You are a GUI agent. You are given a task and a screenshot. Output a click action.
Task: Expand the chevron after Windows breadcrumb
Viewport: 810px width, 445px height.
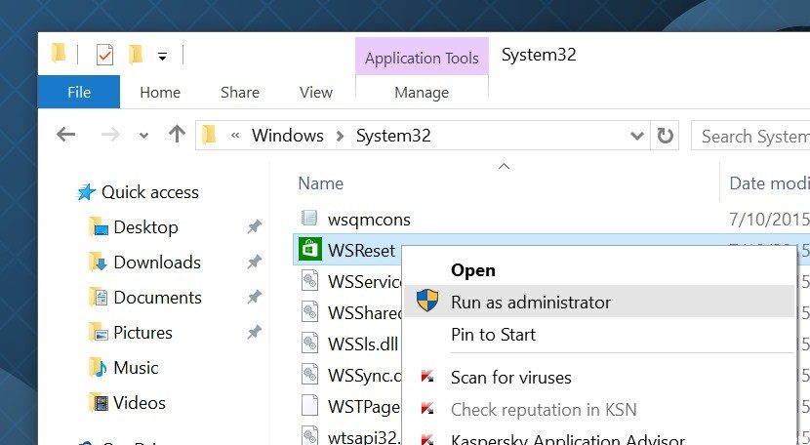(340, 136)
